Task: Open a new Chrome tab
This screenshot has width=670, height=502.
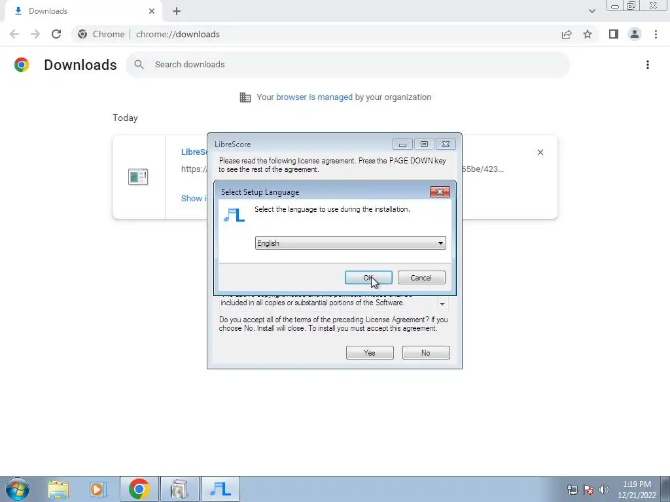Action: 177,11
